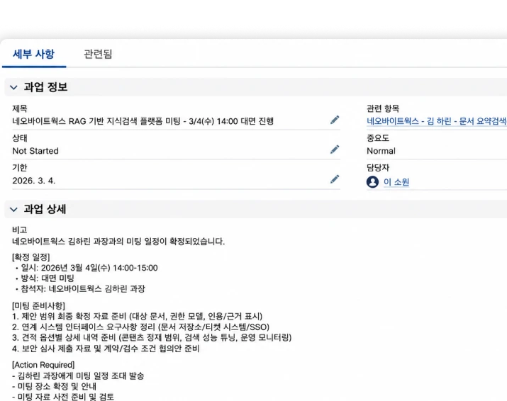Image resolution: width=507 pixels, height=401 pixels.
Task: Collapse the 과업 상세 section
Action: click(13, 210)
